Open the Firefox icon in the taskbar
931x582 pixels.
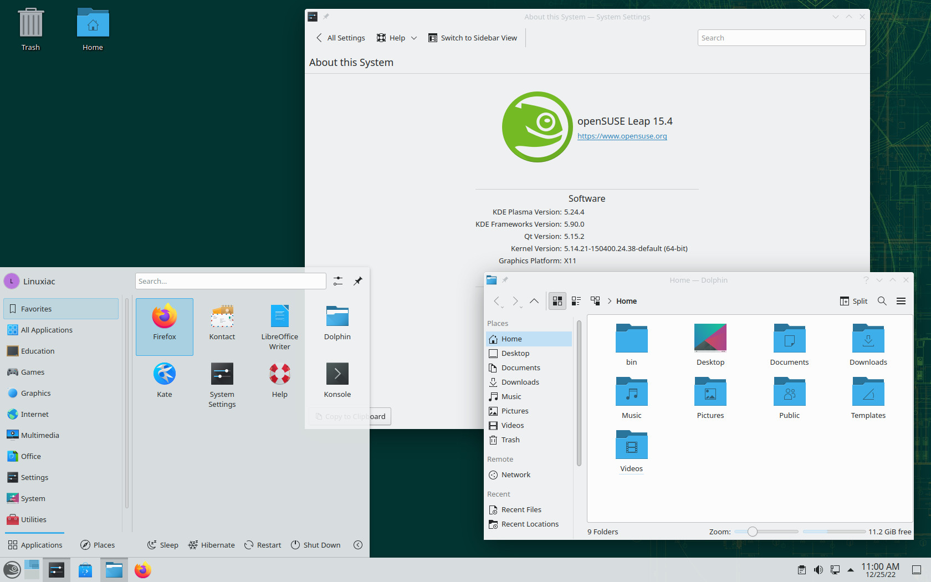point(143,570)
